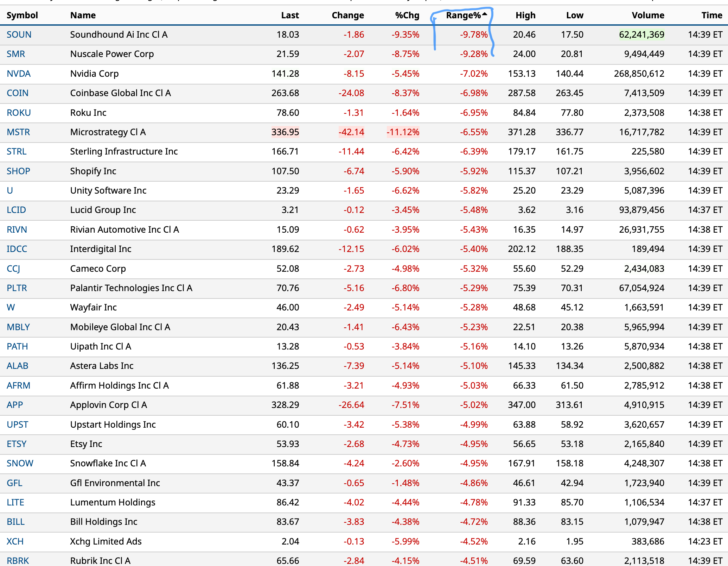This screenshot has height=566, width=728.
Task: Click the Change column header
Action: click(347, 15)
